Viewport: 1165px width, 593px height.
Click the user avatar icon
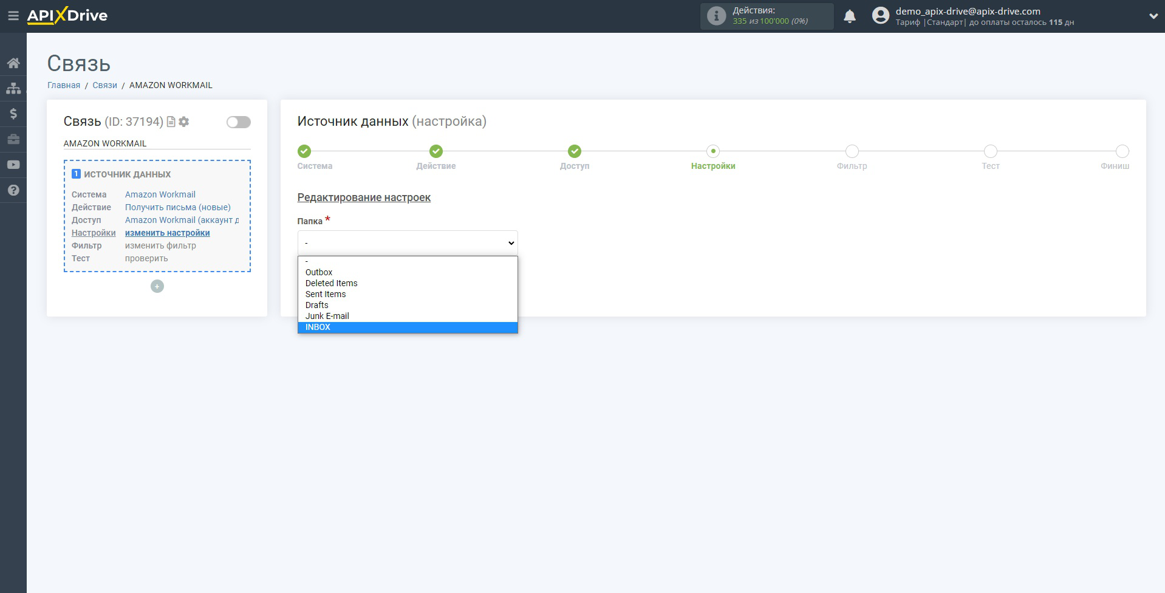point(880,16)
